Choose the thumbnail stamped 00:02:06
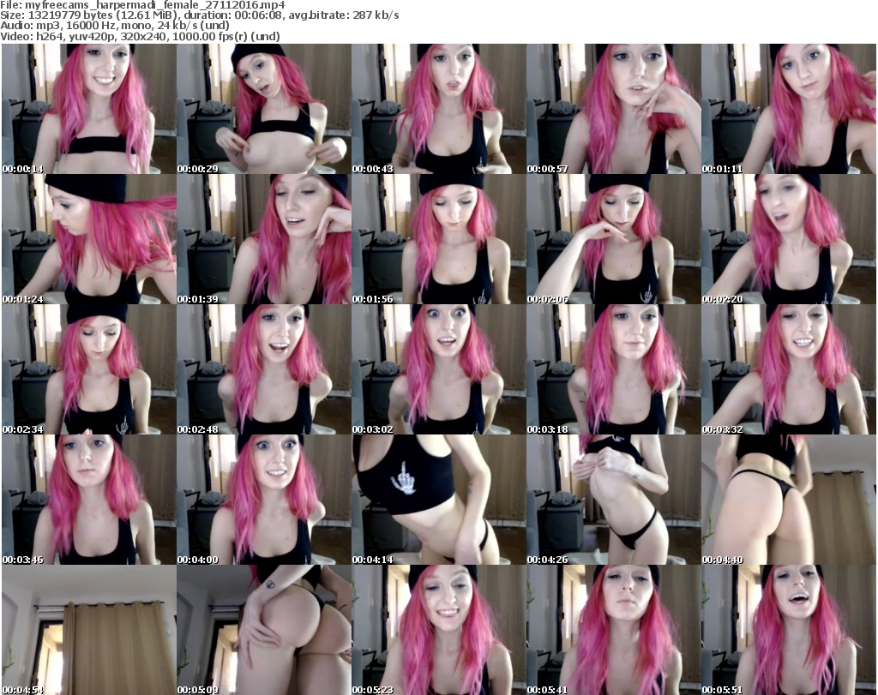Viewport: 878px width, 695px height. pos(613,239)
